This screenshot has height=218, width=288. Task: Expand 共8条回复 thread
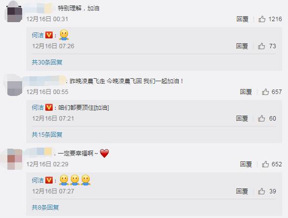45,207
